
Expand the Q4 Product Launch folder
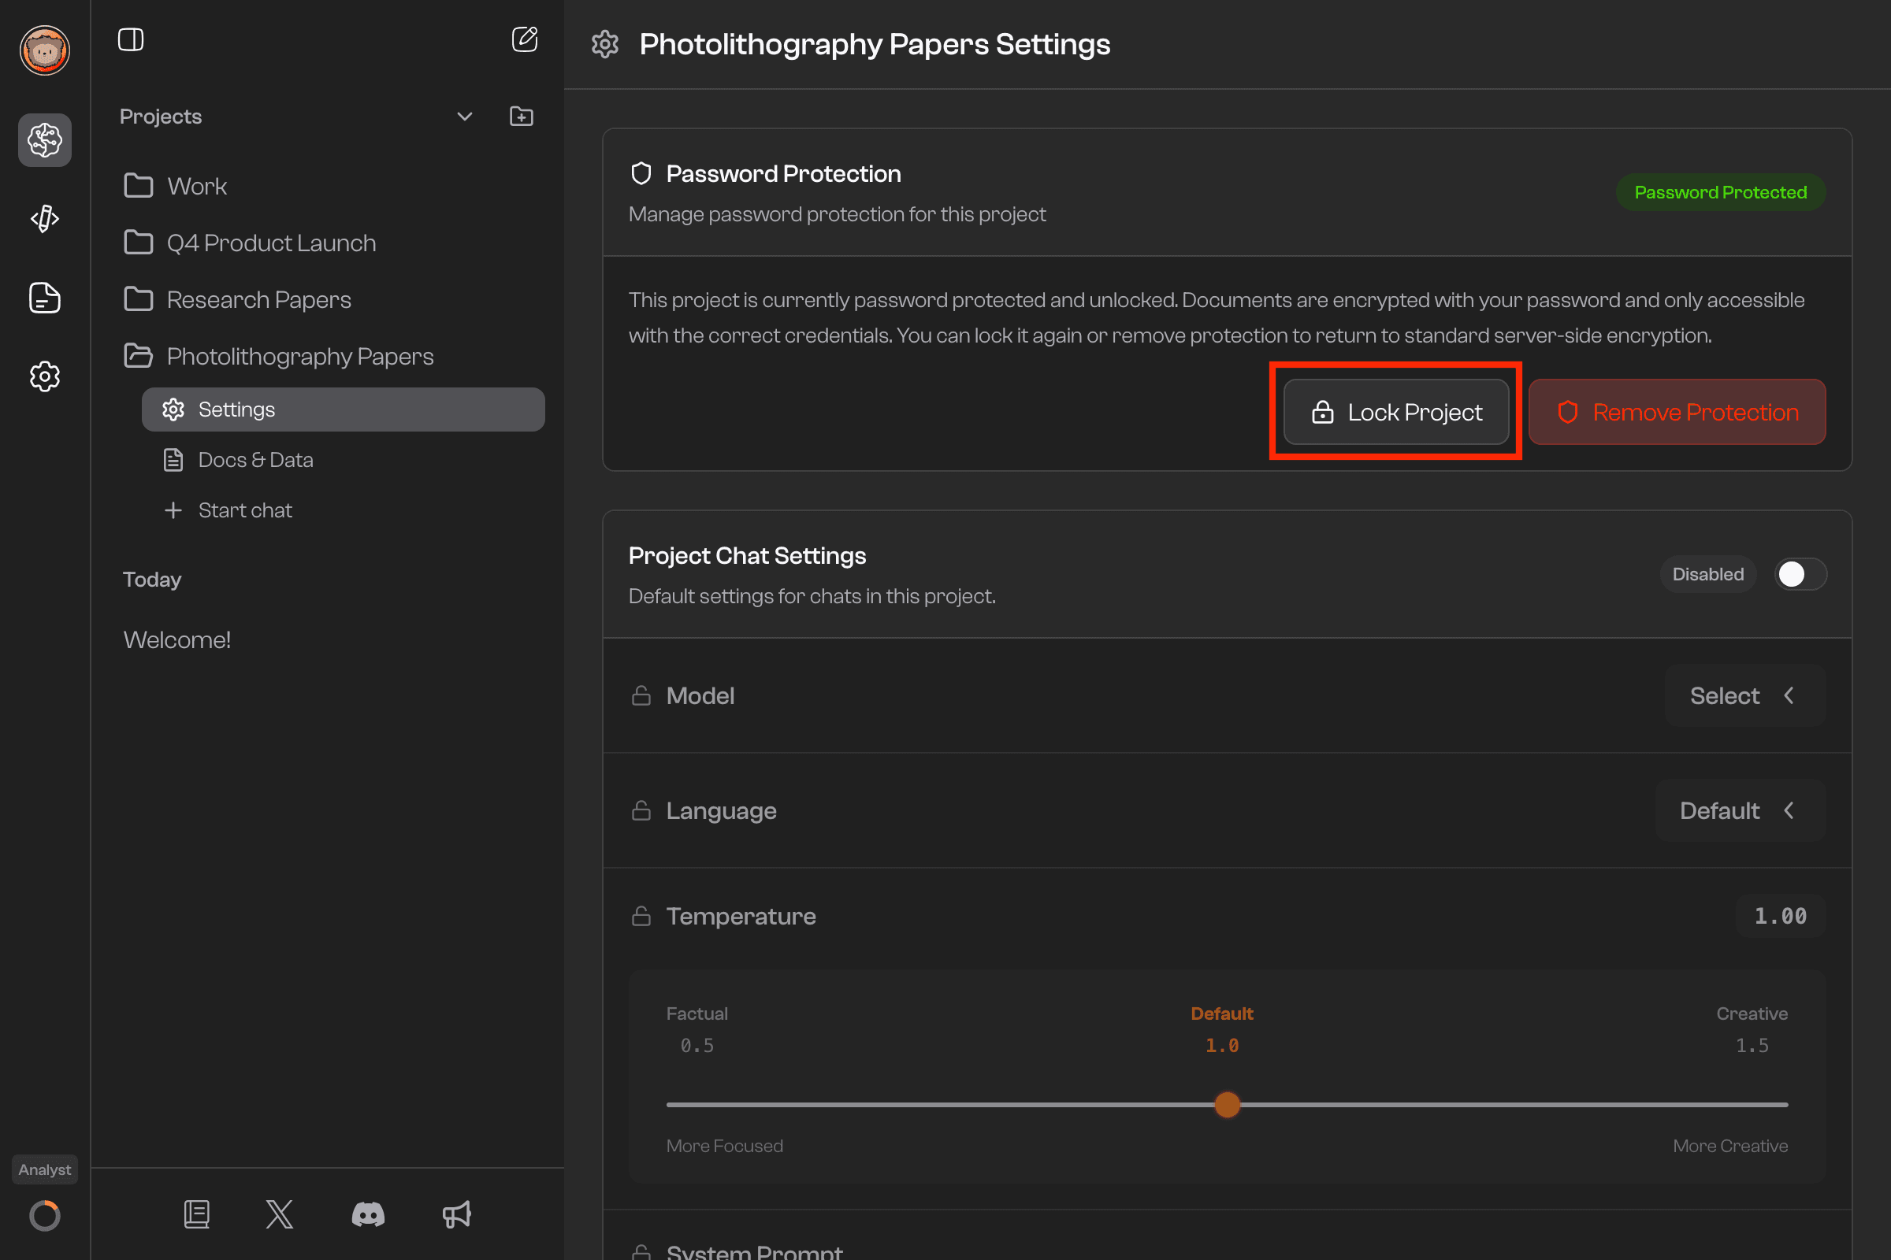point(249,243)
